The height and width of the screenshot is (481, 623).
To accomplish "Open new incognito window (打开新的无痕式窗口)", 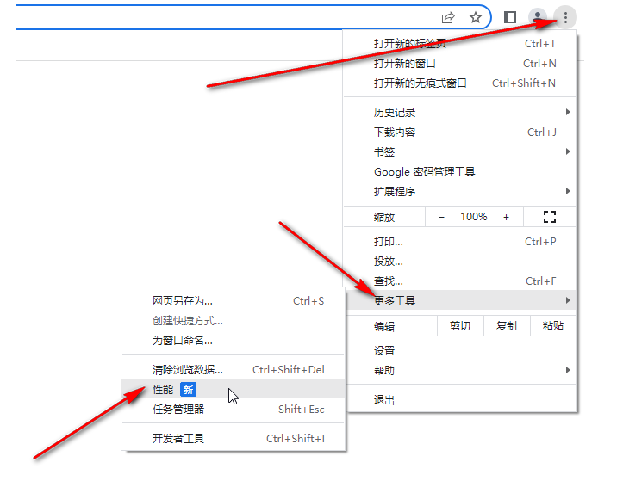I will tap(460, 83).
